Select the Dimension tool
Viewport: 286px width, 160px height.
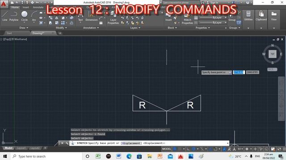(91, 17)
